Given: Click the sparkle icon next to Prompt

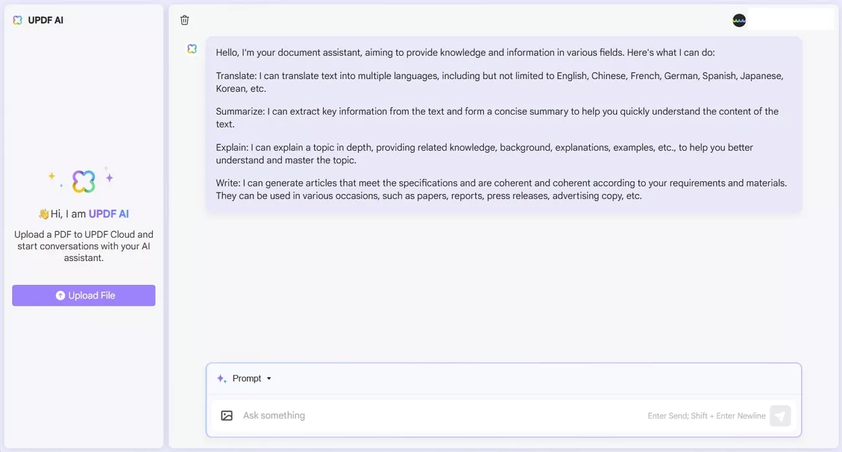Looking at the screenshot, I should 221,378.
